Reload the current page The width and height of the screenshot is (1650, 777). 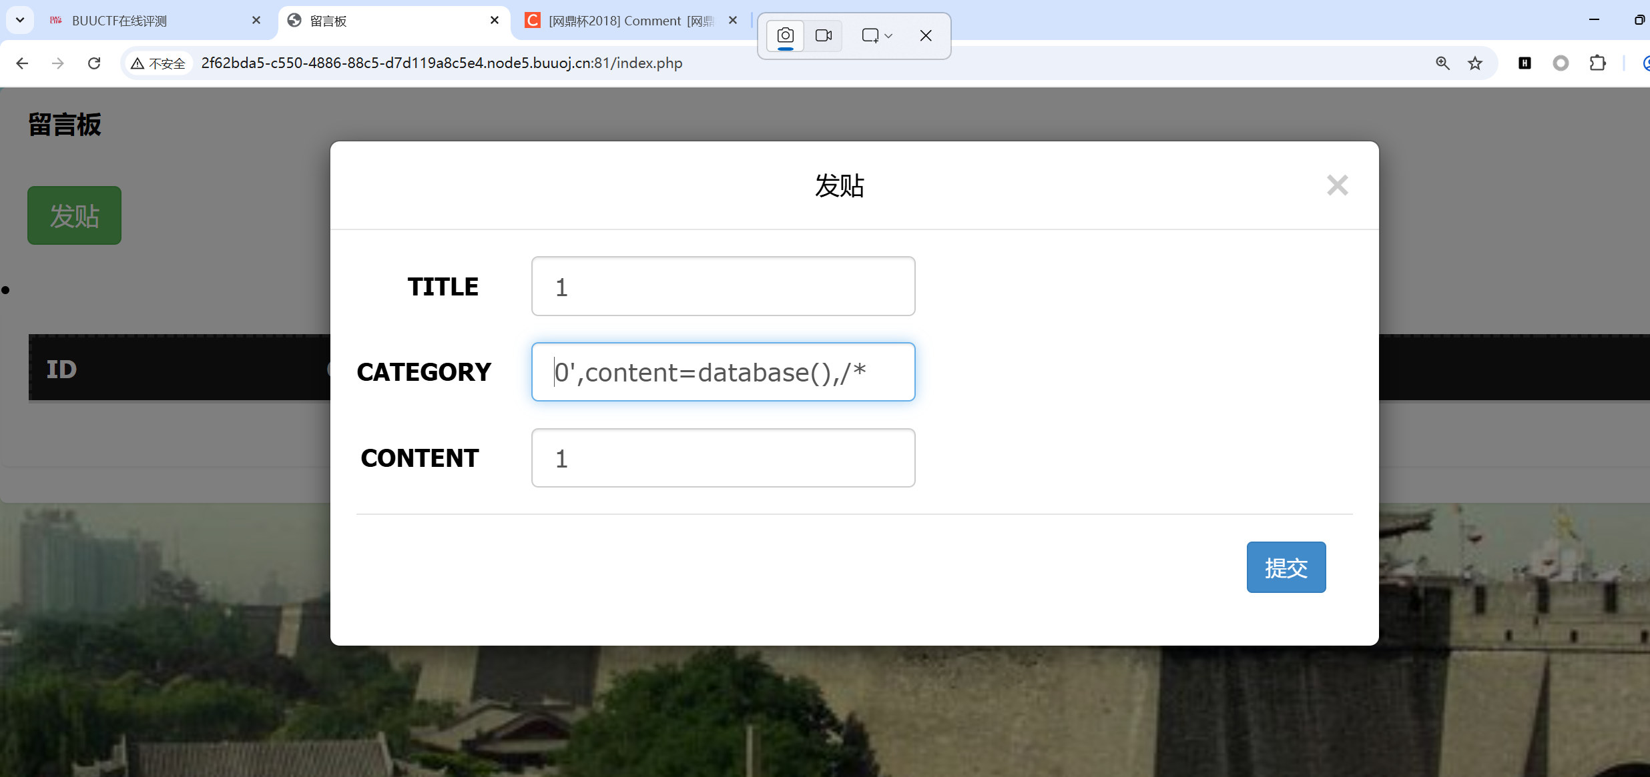94,63
